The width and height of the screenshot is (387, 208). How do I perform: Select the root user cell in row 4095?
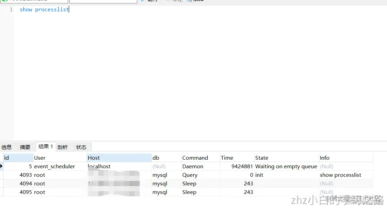(x=60, y=192)
